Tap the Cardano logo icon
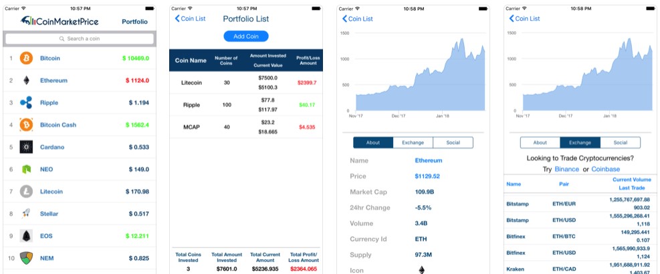Screen dimensions: 660x274 (26, 147)
